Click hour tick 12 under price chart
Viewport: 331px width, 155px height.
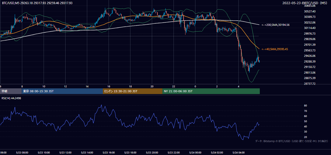tap(65, 86)
